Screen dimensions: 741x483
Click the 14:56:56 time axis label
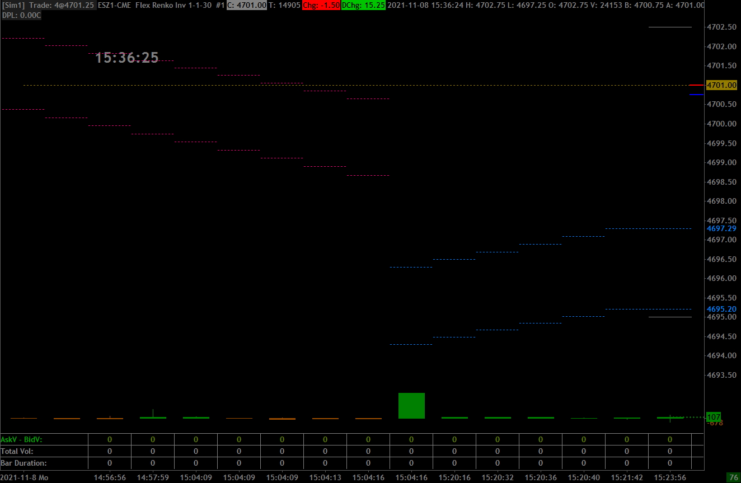[110, 477]
